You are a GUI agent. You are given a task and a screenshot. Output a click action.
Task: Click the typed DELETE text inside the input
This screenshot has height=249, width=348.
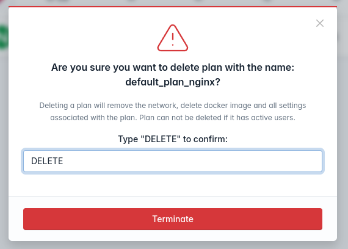pyautogui.click(x=47, y=161)
